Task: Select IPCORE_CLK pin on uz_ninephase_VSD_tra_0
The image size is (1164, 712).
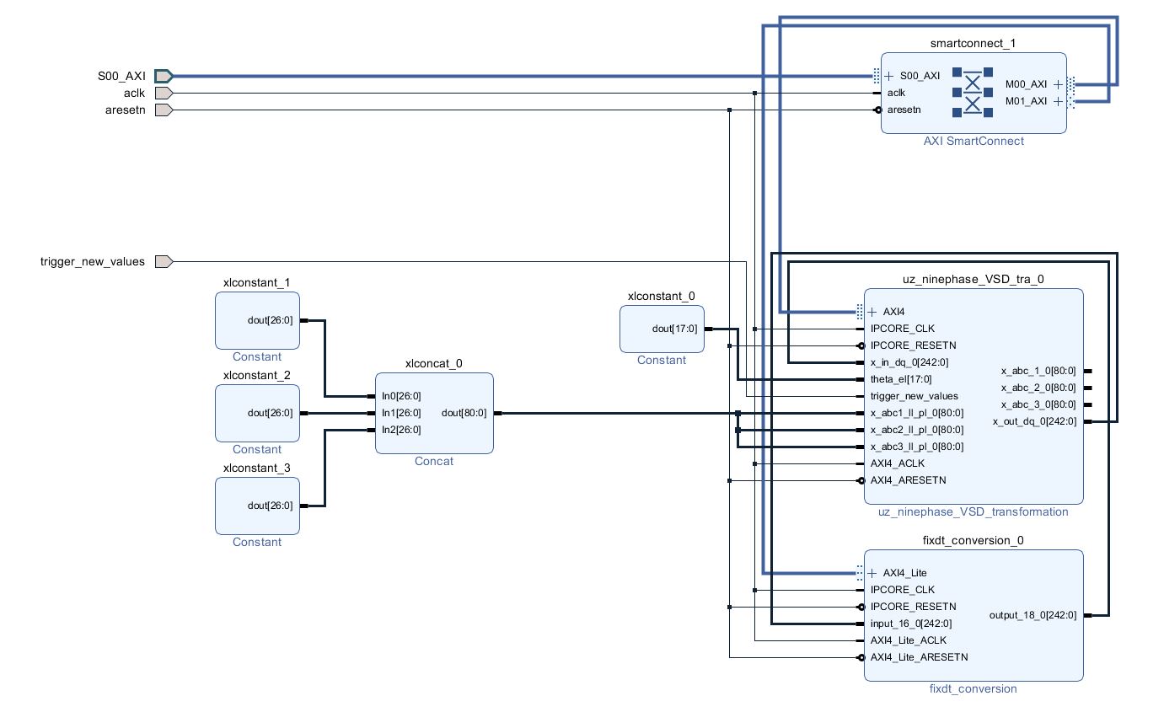Action: pyautogui.click(x=902, y=329)
